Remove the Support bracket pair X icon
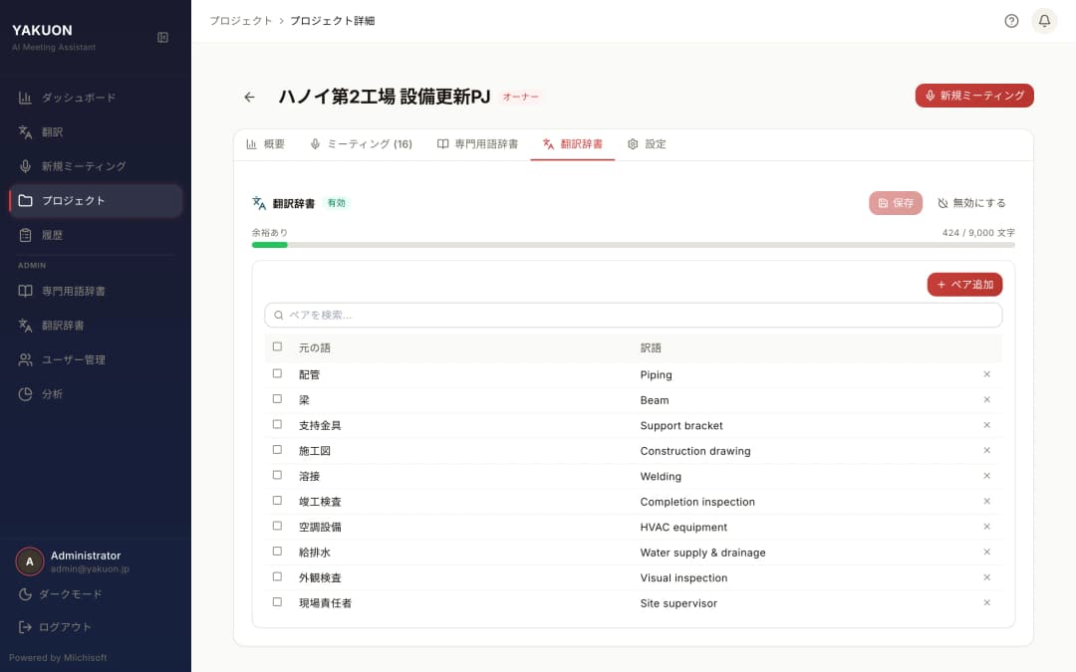 point(986,425)
